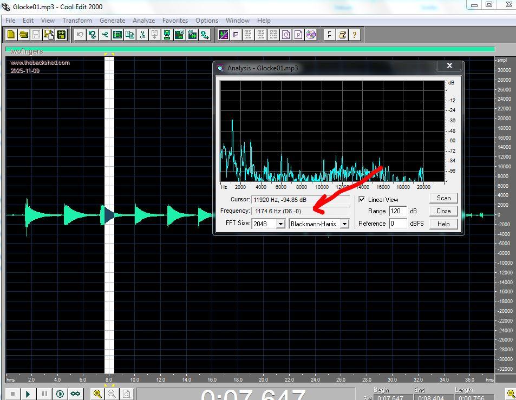Click the Help button in Analysis dialog
Viewport: 516px width, 400px height.
tap(443, 224)
